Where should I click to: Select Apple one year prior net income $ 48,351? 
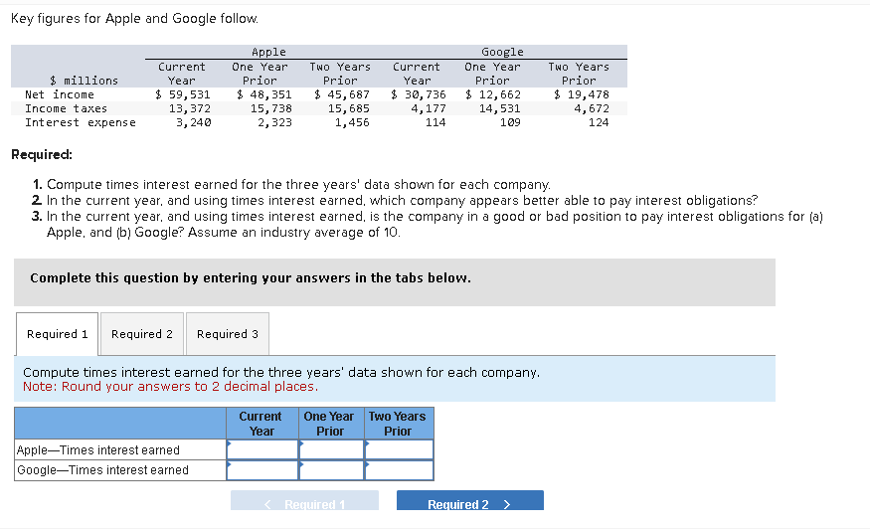[264, 94]
